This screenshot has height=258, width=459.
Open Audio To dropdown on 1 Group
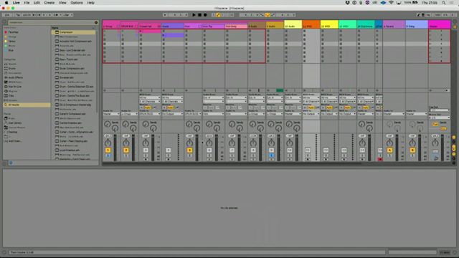click(x=111, y=114)
